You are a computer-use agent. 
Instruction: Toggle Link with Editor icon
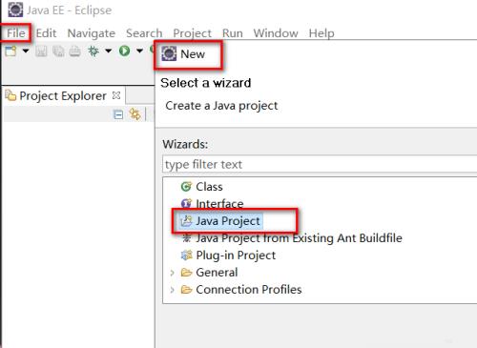135,114
